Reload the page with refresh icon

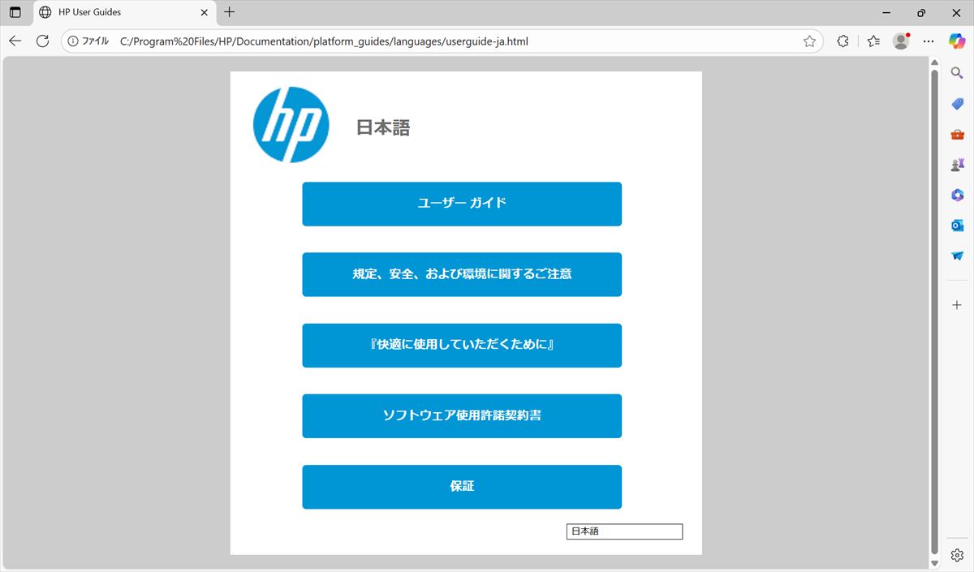pos(42,41)
